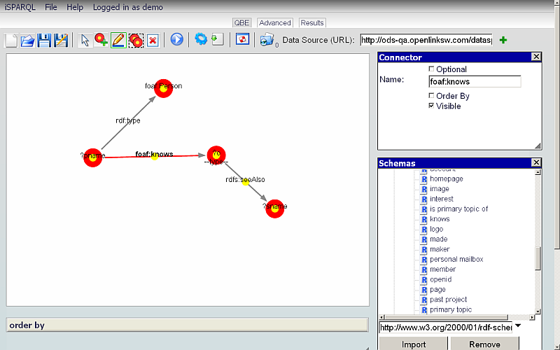Screen dimensions: 560x350
Task: Click the dataset folders icon
Action: pyautogui.click(x=267, y=40)
